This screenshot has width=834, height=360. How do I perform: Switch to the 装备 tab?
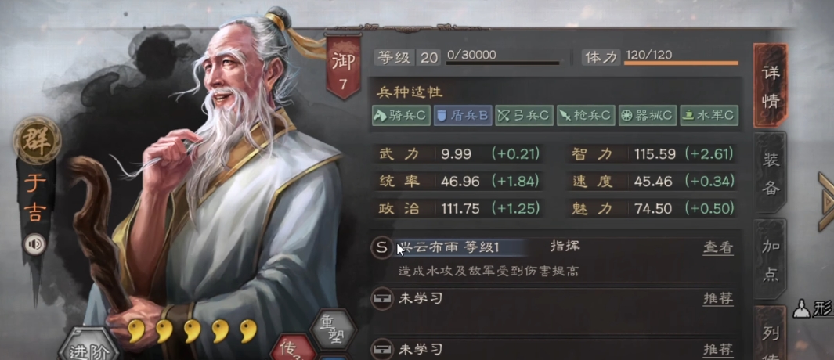[x=770, y=174]
